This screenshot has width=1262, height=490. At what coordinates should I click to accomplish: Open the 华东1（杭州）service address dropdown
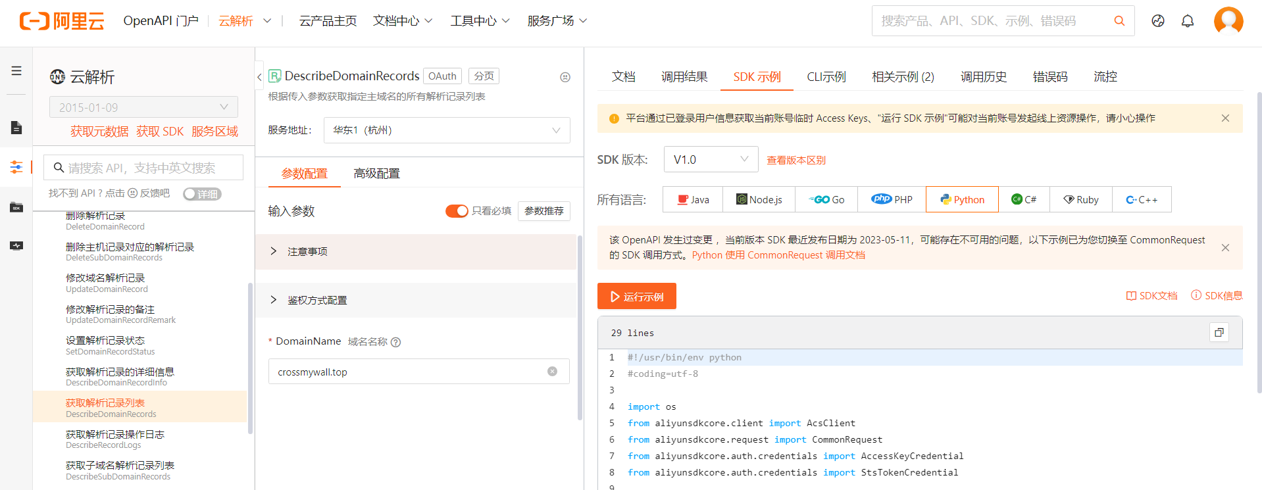(x=447, y=130)
